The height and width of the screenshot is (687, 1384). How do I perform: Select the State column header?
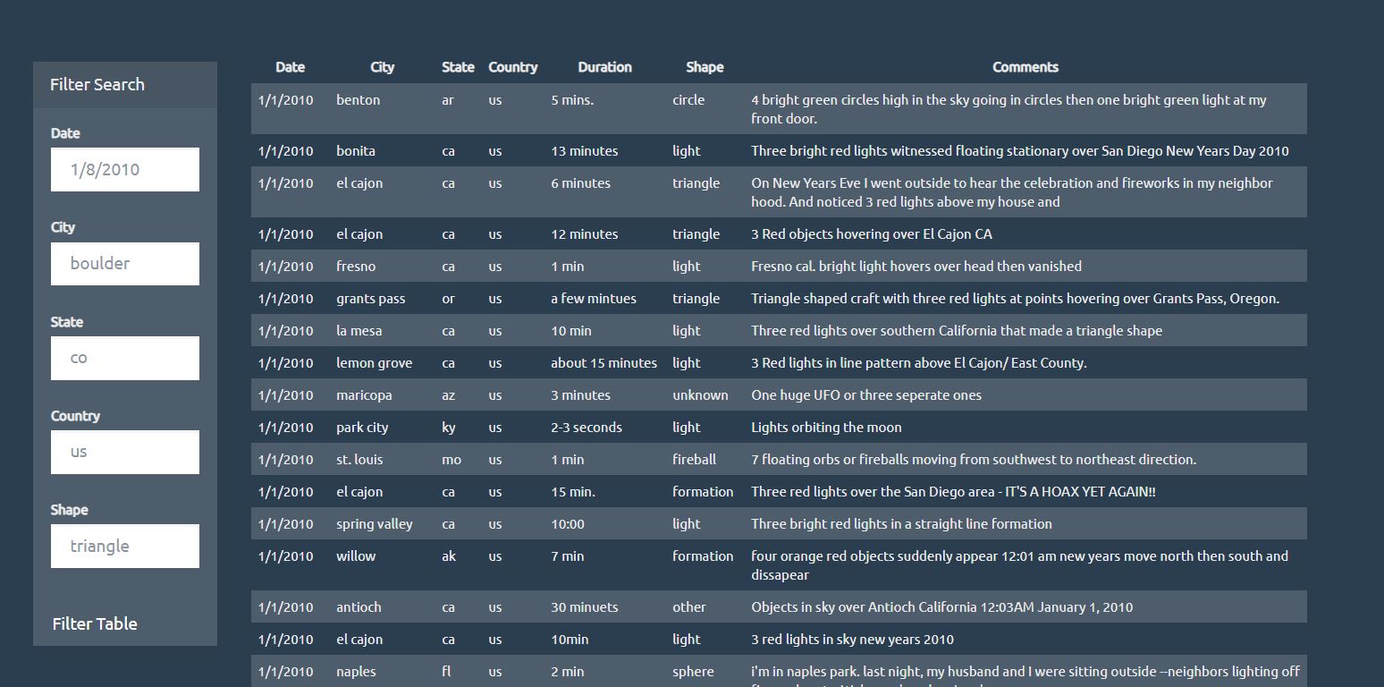[458, 67]
